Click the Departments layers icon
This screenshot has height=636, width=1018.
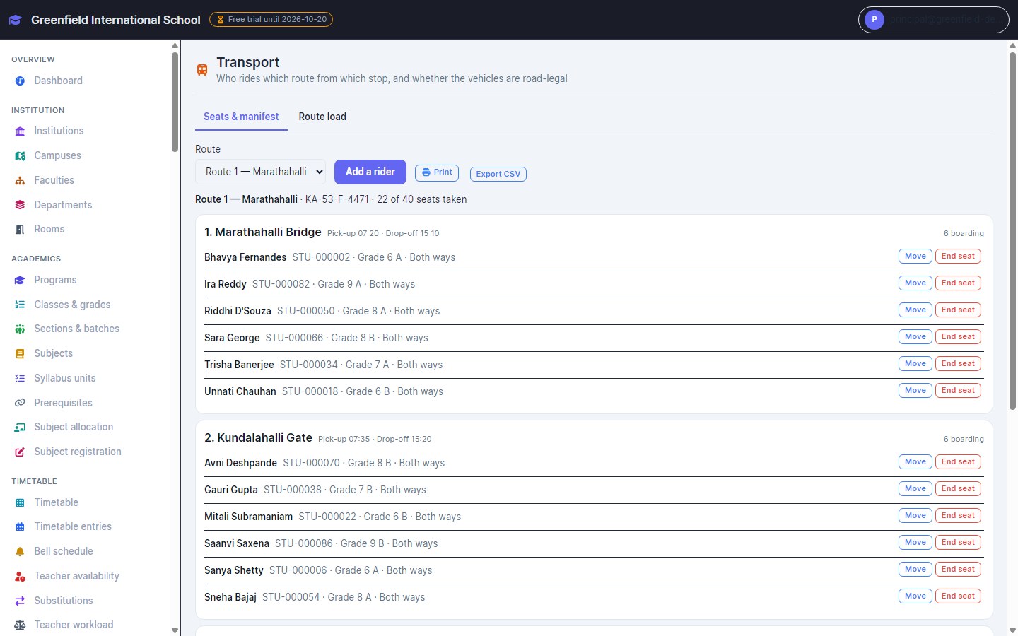tap(20, 205)
